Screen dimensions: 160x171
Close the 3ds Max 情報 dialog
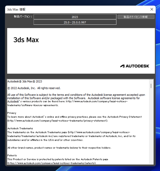click(x=152, y=9)
